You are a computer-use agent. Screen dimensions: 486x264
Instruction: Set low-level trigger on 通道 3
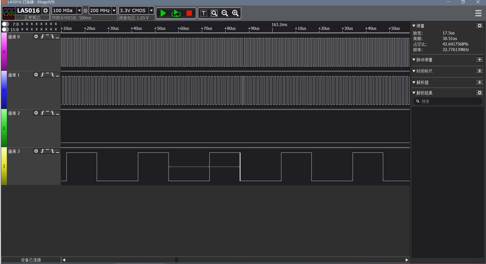[58, 151]
